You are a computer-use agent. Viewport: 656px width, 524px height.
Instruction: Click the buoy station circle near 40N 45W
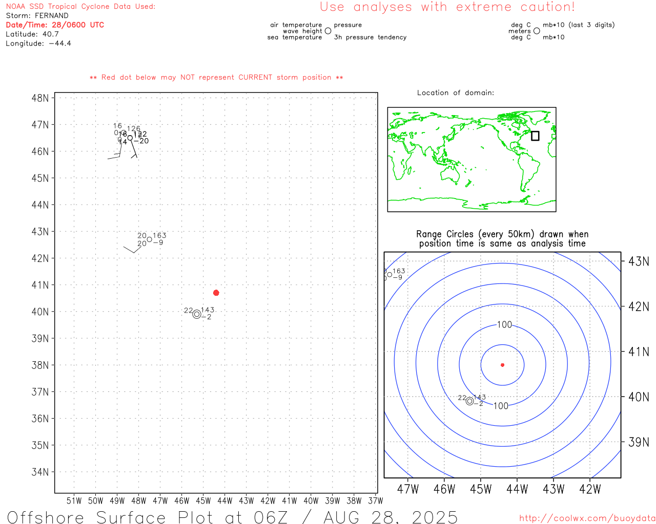pyautogui.click(x=197, y=314)
